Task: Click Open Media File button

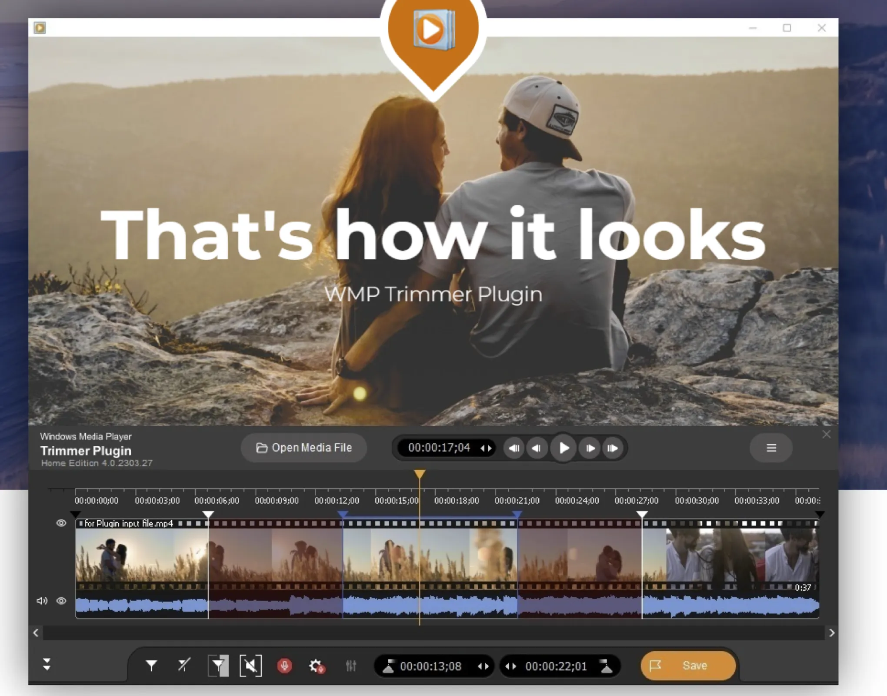Action: point(303,448)
